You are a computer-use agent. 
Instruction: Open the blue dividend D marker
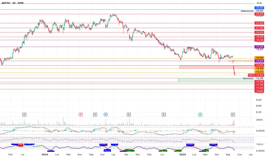pyautogui.click(x=106, y=114)
